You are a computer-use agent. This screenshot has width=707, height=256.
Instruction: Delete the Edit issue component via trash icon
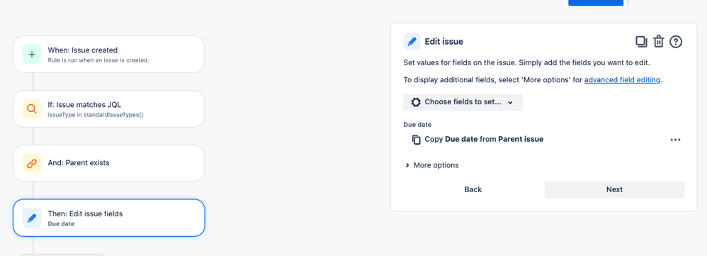659,42
